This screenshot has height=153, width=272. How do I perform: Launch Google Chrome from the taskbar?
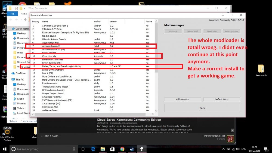click(x=122, y=149)
